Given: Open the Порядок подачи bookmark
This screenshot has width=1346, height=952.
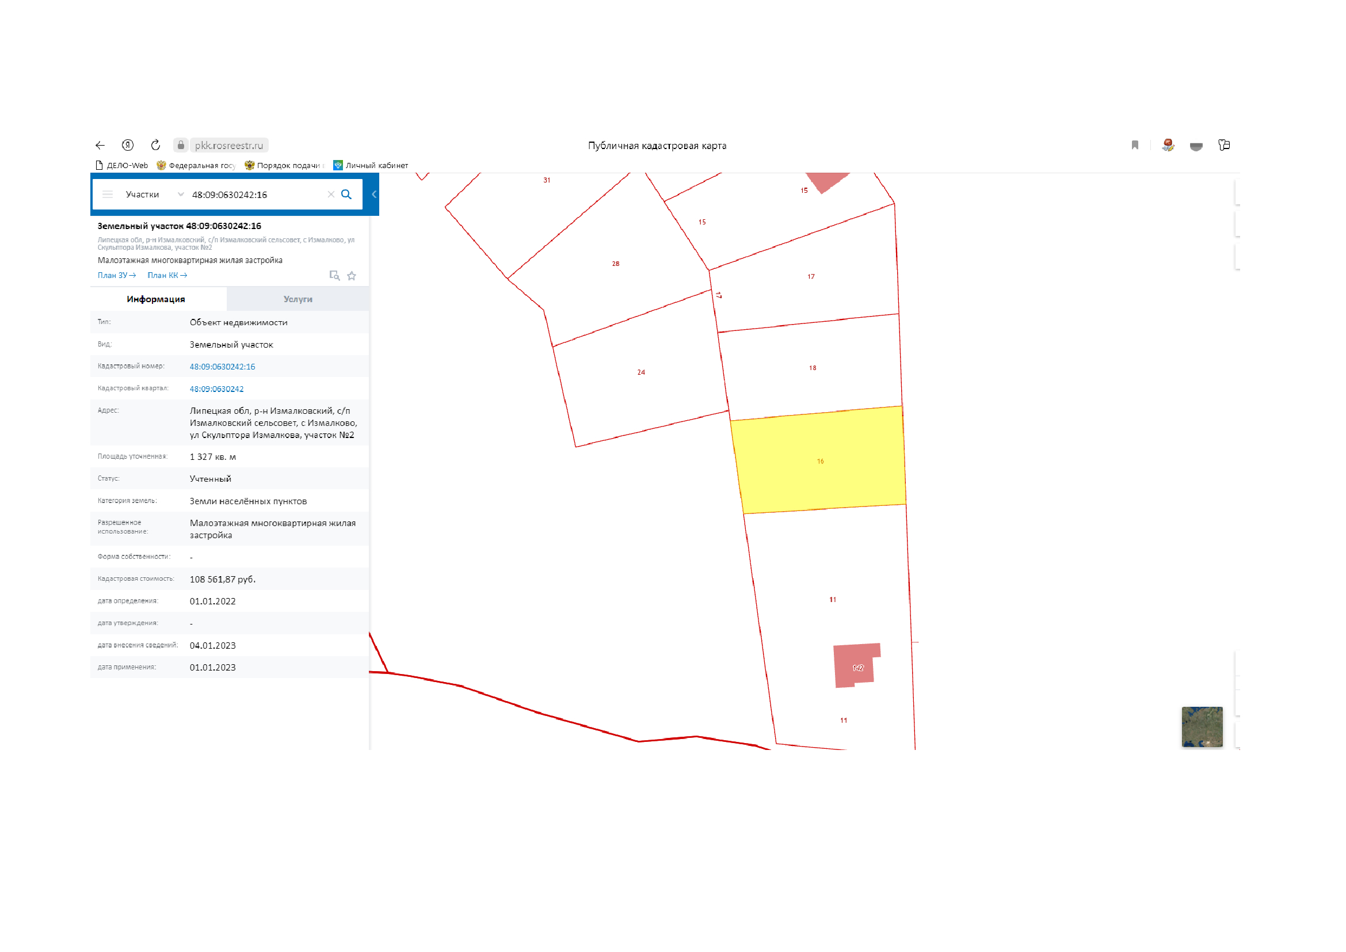Looking at the screenshot, I should (284, 165).
